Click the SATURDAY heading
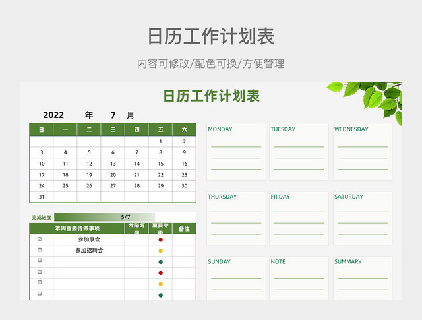422x320 pixels. tap(349, 197)
